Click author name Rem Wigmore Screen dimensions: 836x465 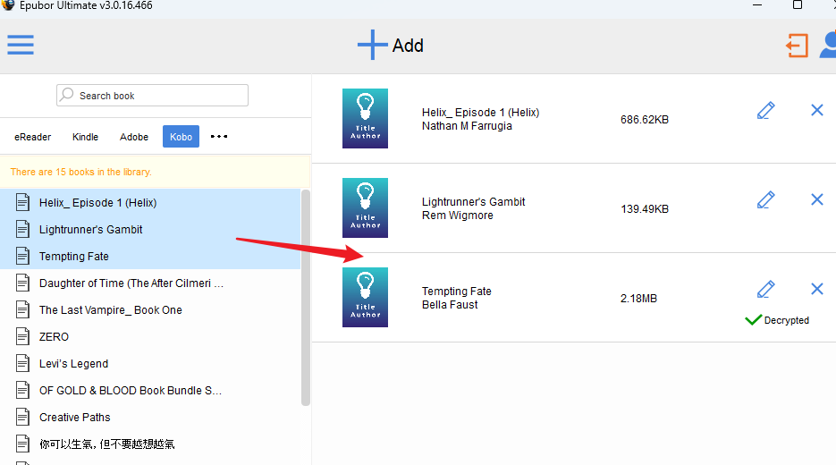click(458, 216)
